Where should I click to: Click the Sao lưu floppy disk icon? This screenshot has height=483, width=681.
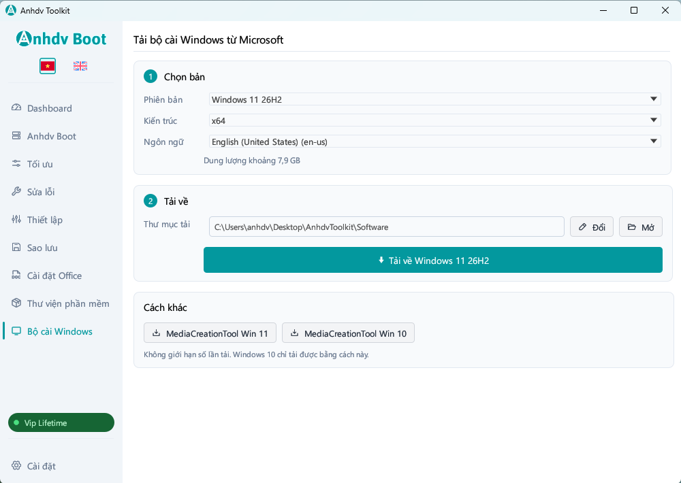coord(16,248)
